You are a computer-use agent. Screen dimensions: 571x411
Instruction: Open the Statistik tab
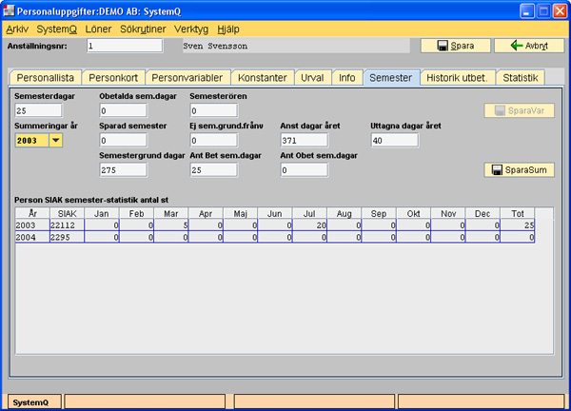pos(521,78)
